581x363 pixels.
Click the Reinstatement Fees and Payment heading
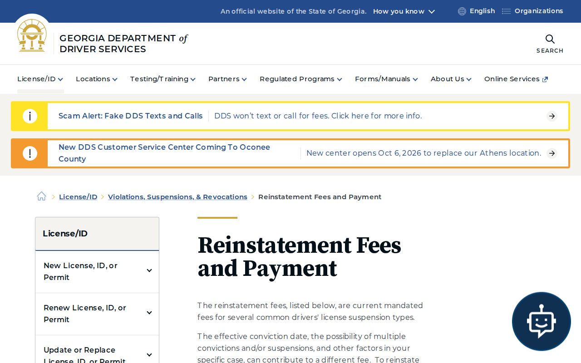pyautogui.click(x=300, y=257)
